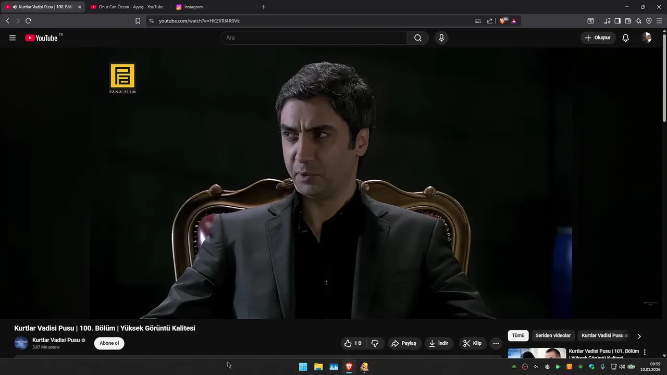
Task: Open the account avatar menu
Action: (646, 38)
